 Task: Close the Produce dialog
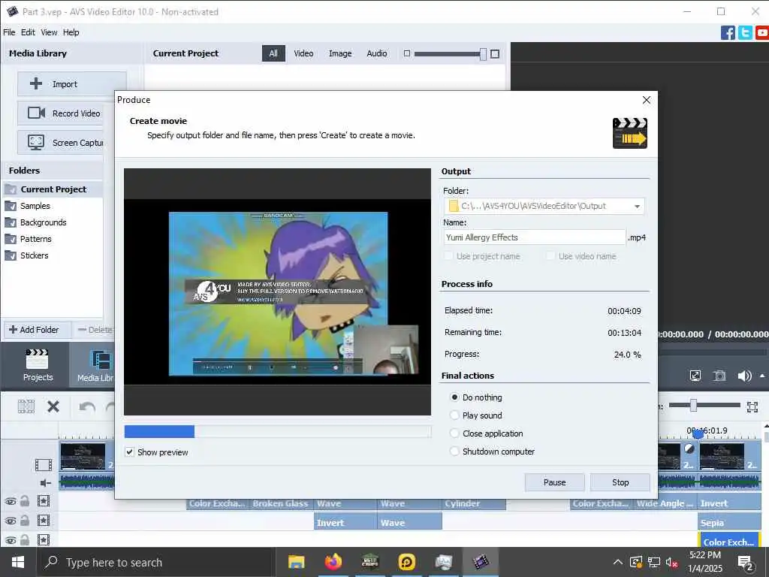647,100
